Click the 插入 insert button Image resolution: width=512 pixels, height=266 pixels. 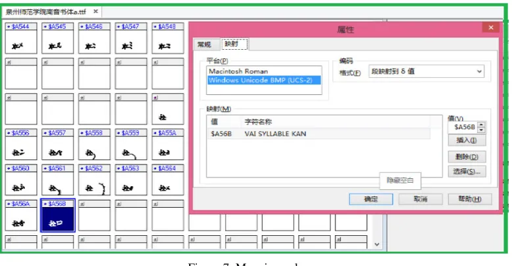pos(467,140)
